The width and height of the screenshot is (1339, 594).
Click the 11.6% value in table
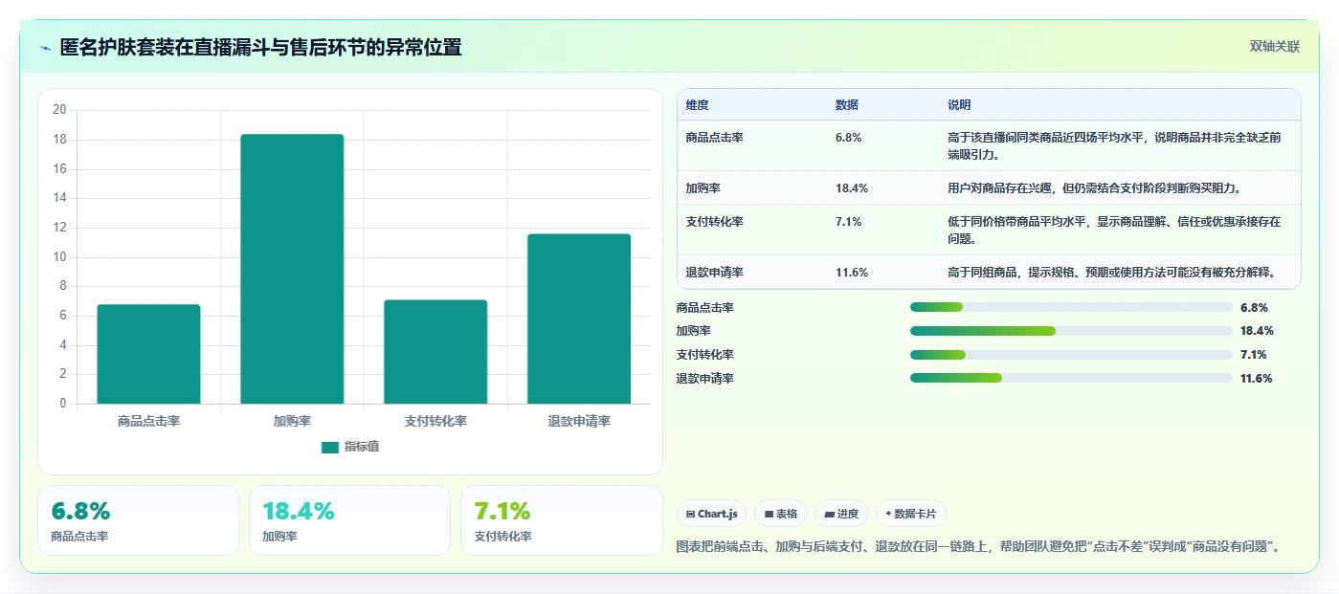pos(852,273)
